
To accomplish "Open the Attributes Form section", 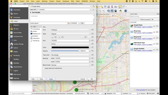I will pos(19,36).
